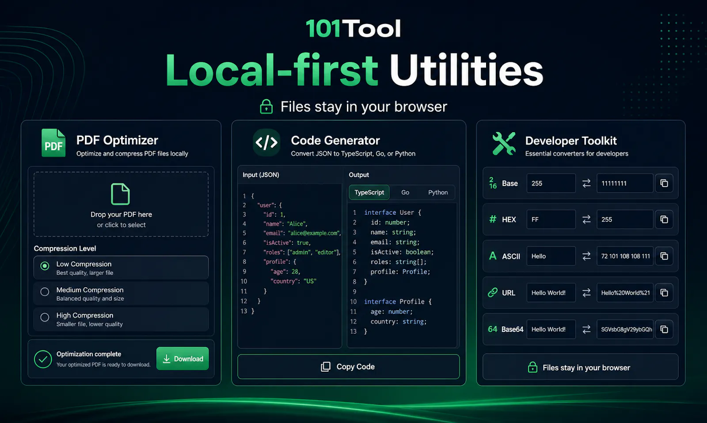
Task: Click output line 'interface User {'
Action: [393, 213]
